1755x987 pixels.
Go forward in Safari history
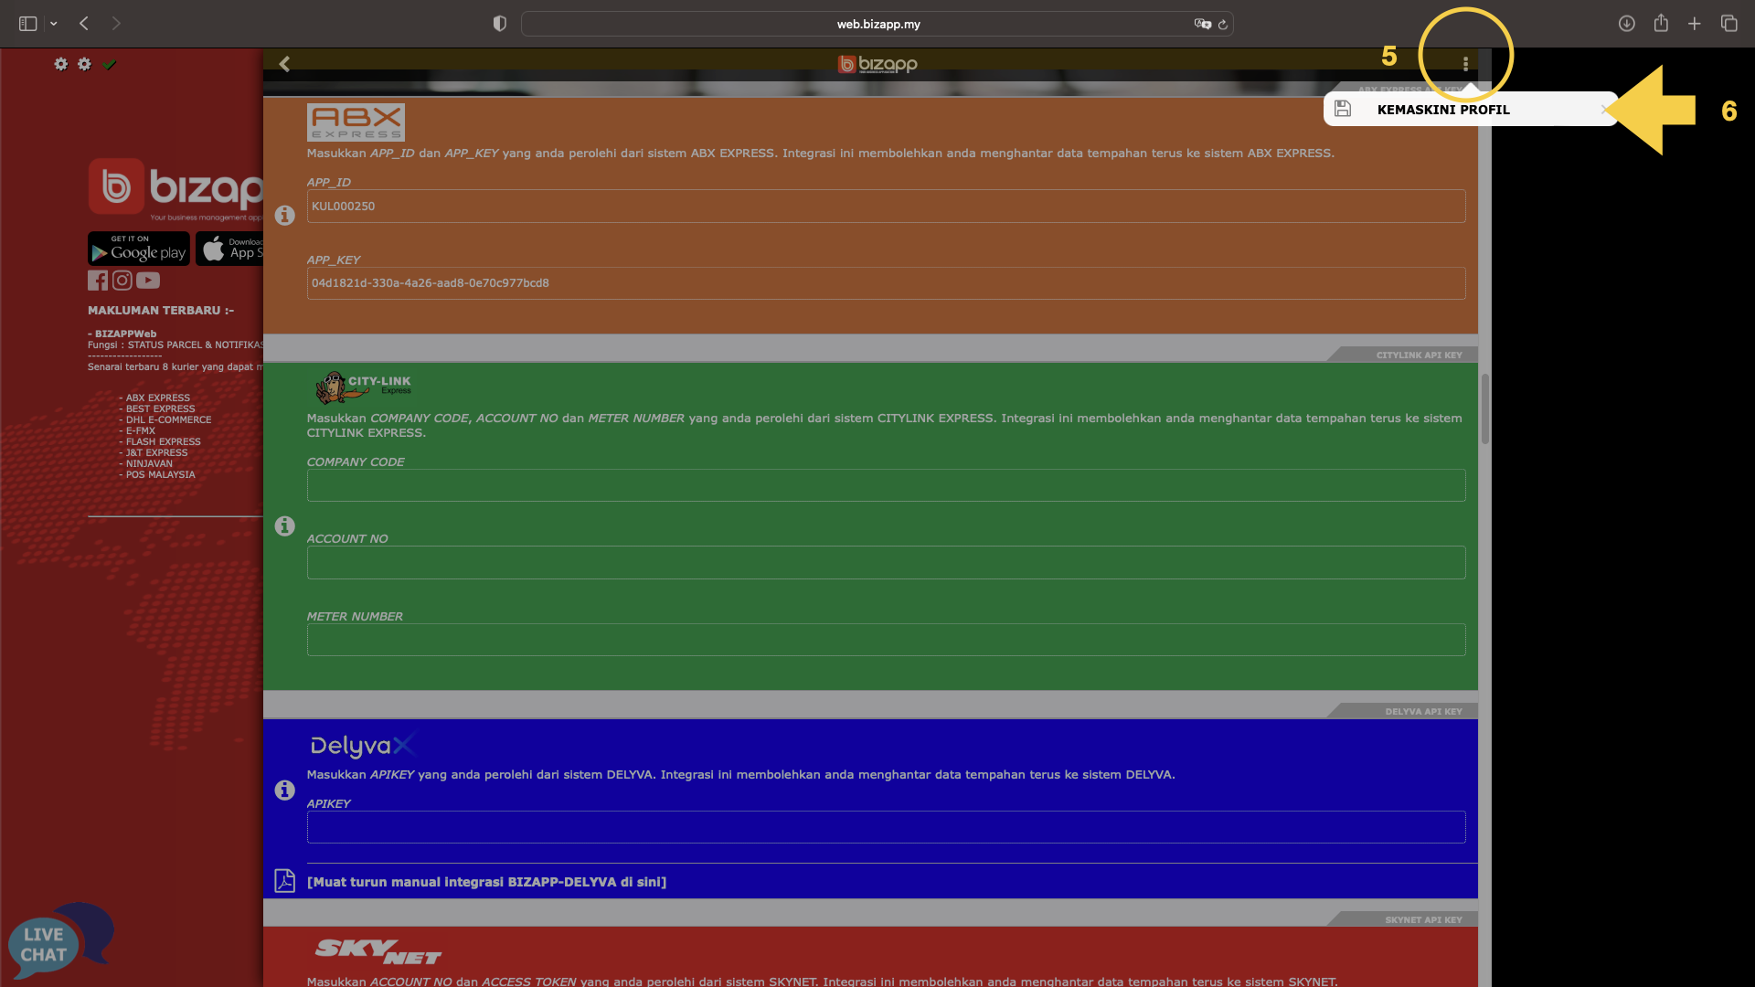[x=116, y=24]
